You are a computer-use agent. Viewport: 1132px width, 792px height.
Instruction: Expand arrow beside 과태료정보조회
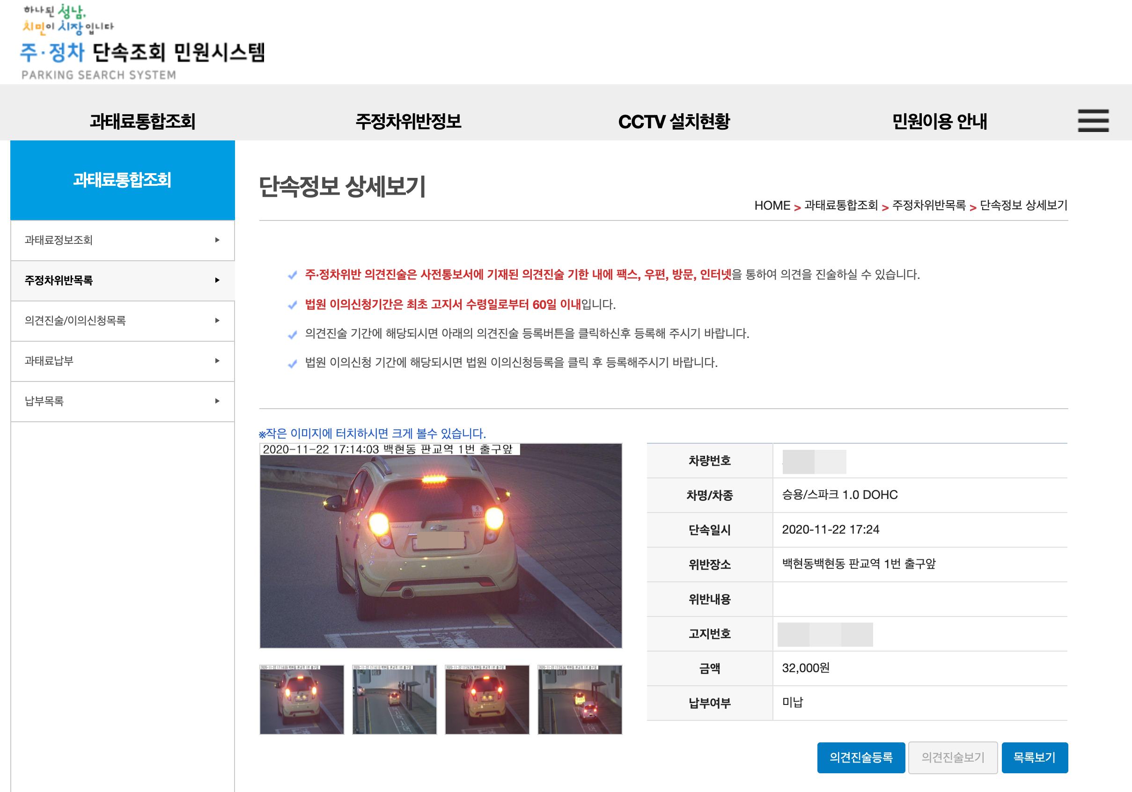coord(217,240)
